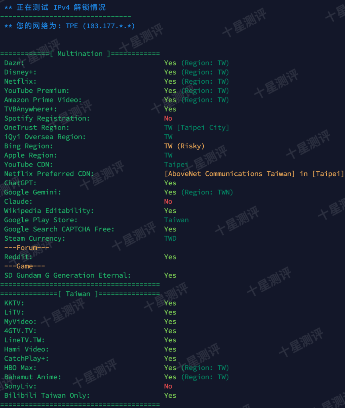Select '(Region: TW)' in the Dazn row
345x408 pixels.
[205, 63]
